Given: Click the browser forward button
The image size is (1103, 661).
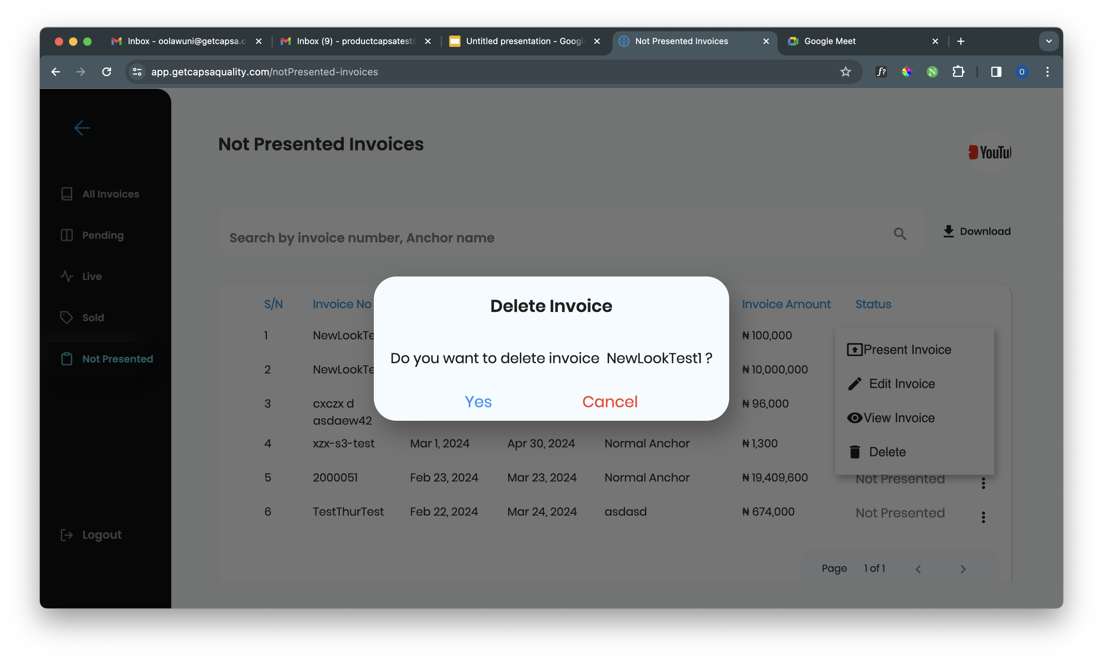Looking at the screenshot, I should (x=81, y=72).
